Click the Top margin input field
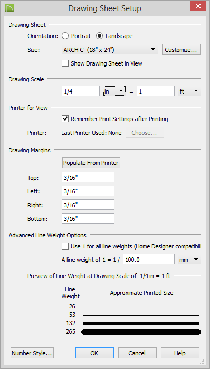The height and width of the screenshot is (369, 210). (88, 177)
